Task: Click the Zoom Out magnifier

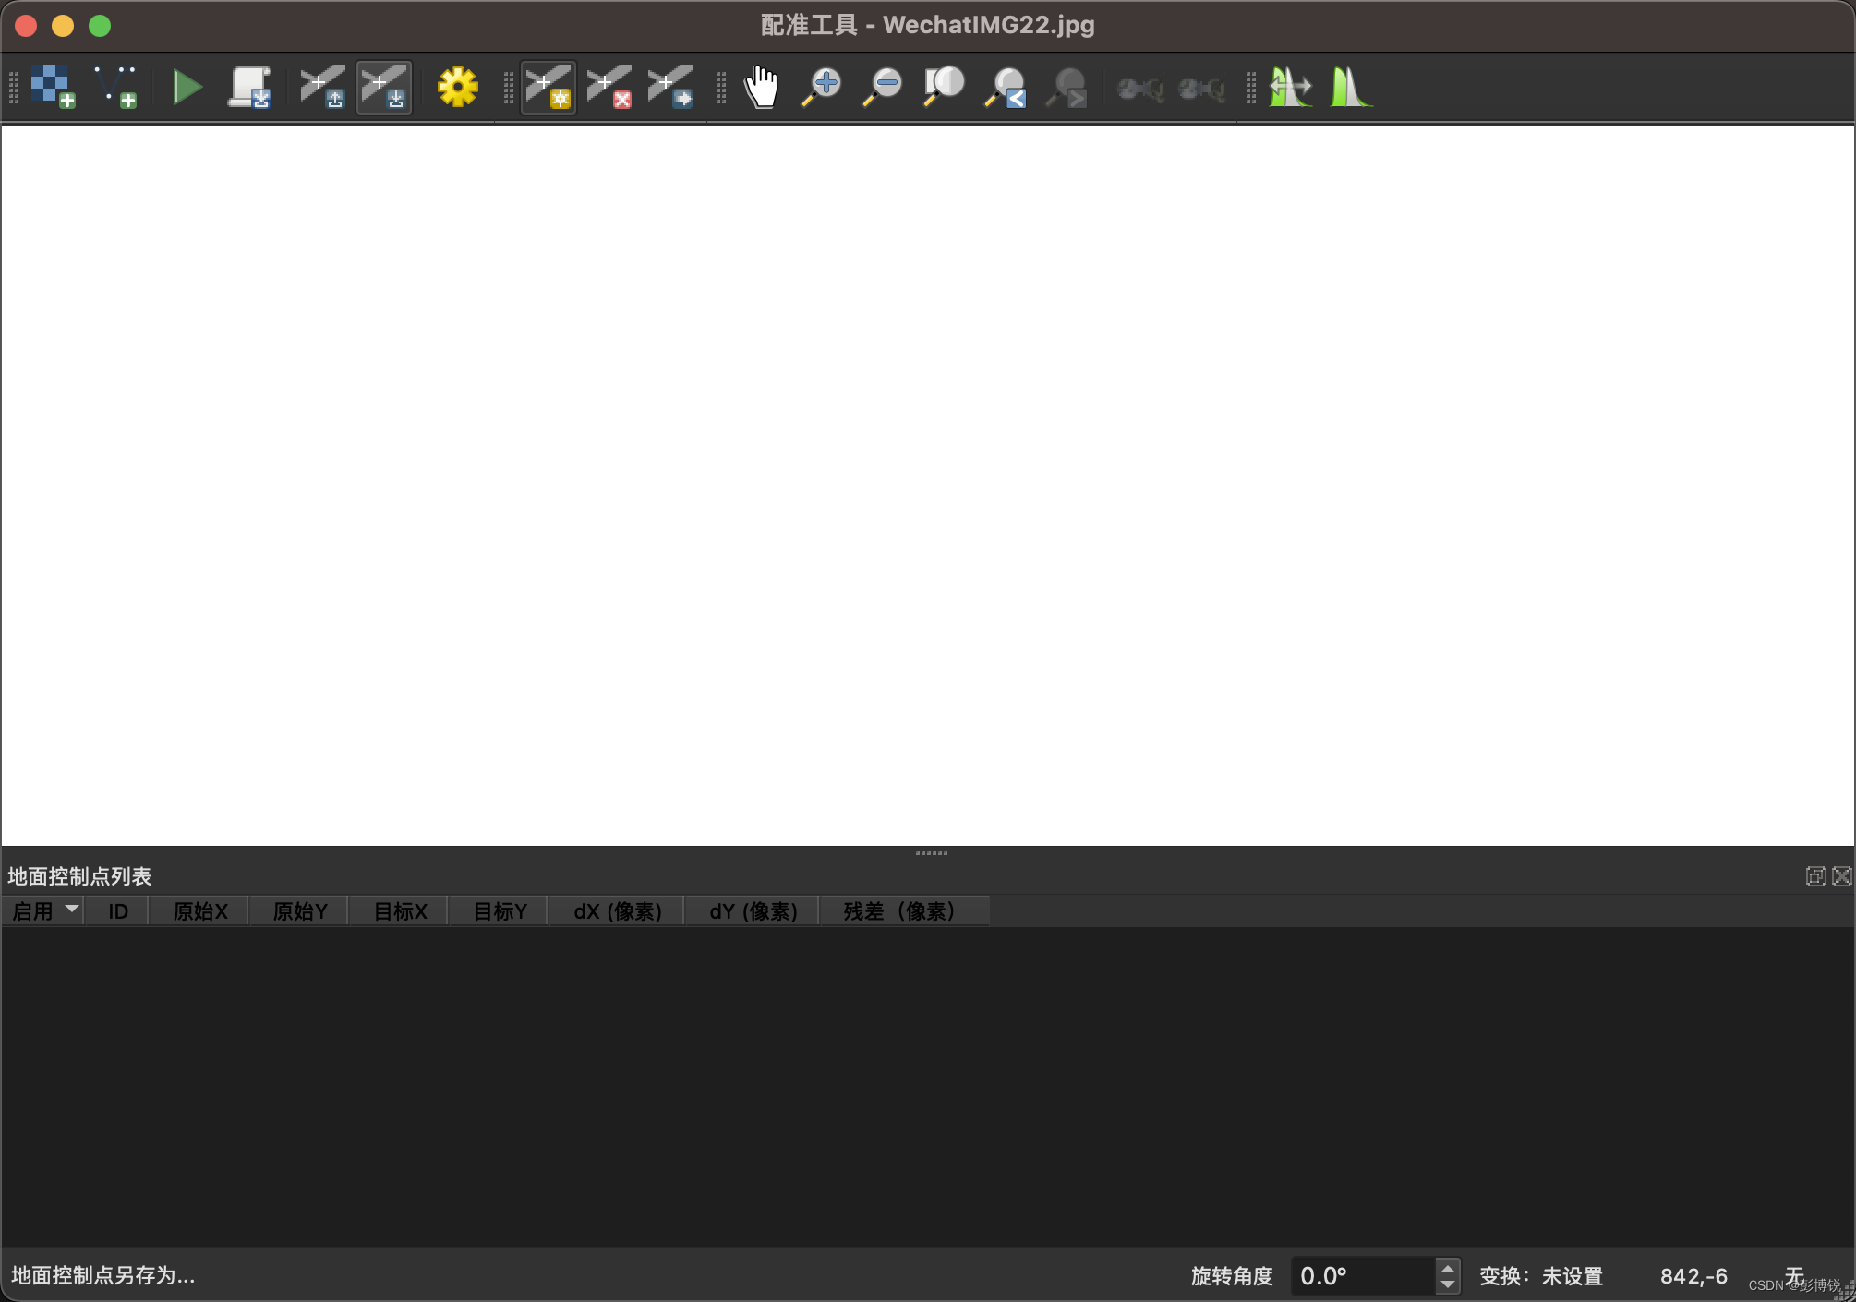Action: click(x=882, y=87)
